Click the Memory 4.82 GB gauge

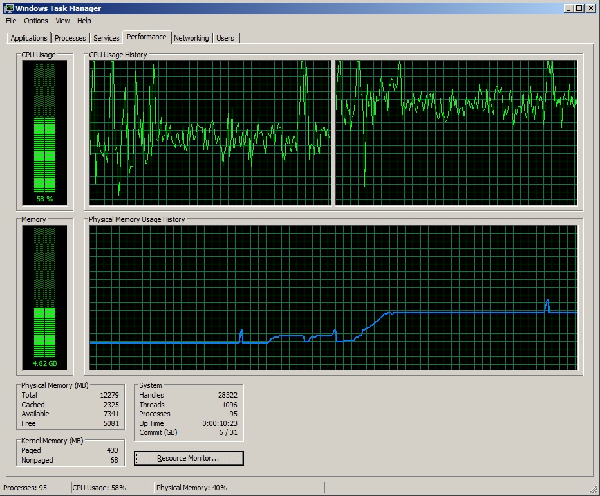click(x=45, y=297)
